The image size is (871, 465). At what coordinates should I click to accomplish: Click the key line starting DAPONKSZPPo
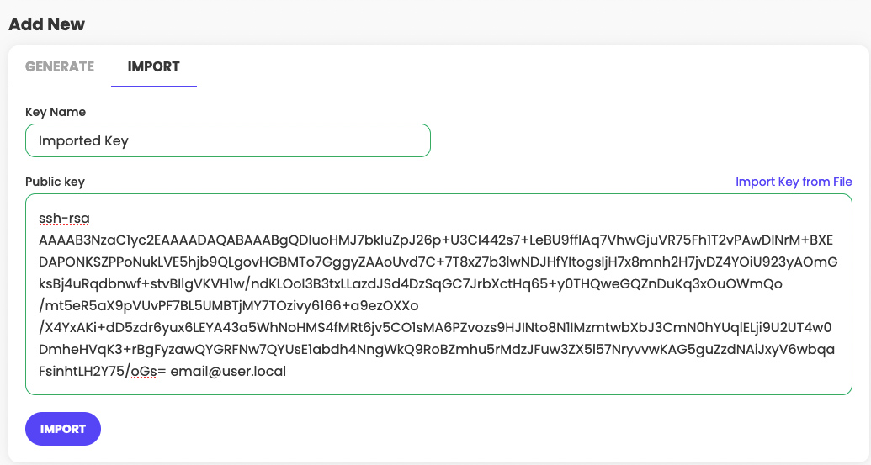(438, 262)
